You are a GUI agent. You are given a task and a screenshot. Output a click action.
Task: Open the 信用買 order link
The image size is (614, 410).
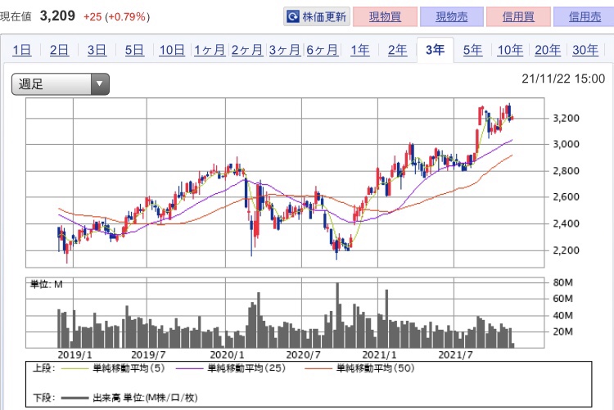coord(518,16)
